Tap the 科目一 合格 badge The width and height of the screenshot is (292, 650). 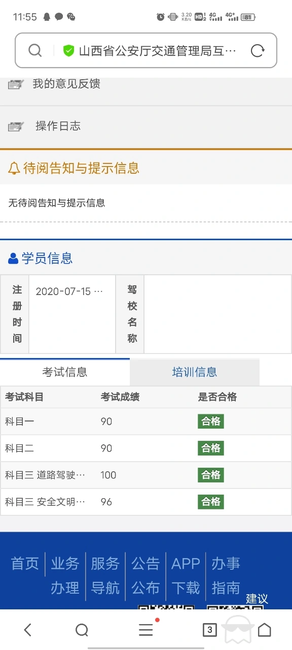pyautogui.click(x=211, y=421)
